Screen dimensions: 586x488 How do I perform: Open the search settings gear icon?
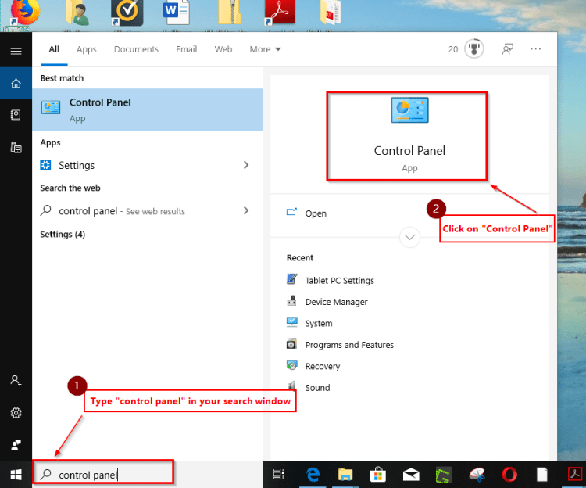(x=16, y=413)
